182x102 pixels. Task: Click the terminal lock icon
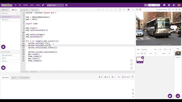(x=119, y=77)
